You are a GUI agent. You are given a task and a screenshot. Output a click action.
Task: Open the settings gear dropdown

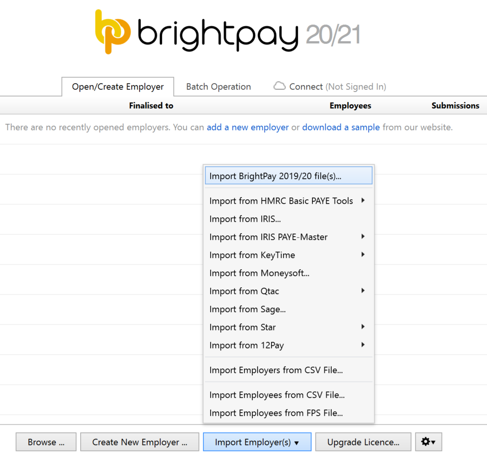428,442
